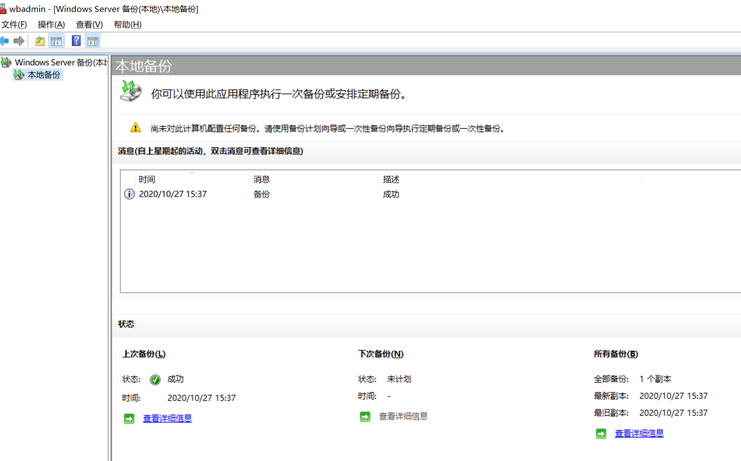Screen dimensions: 741x461
Task: Open the 操作(A) menu
Action: (x=52, y=24)
